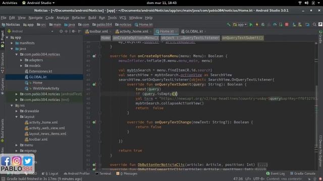Click override gutter icon beside ObButtonVerNoticiaClic
This screenshot has height=181, width=323.
pyautogui.click(x=94, y=164)
